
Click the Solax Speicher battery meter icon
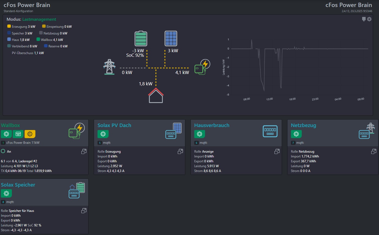pos(77,190)
